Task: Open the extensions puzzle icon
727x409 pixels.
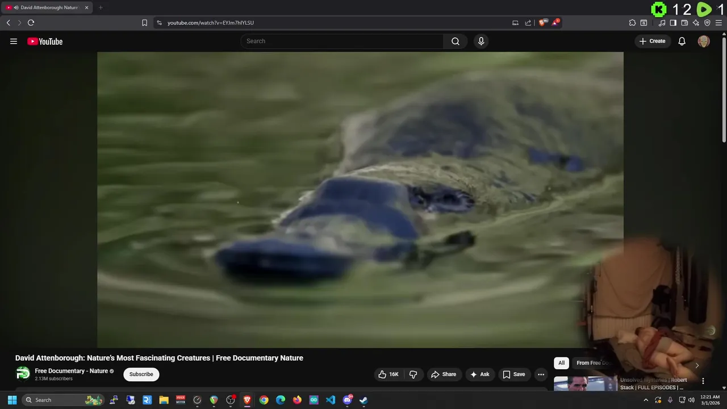Action: (x=632, y=23)
